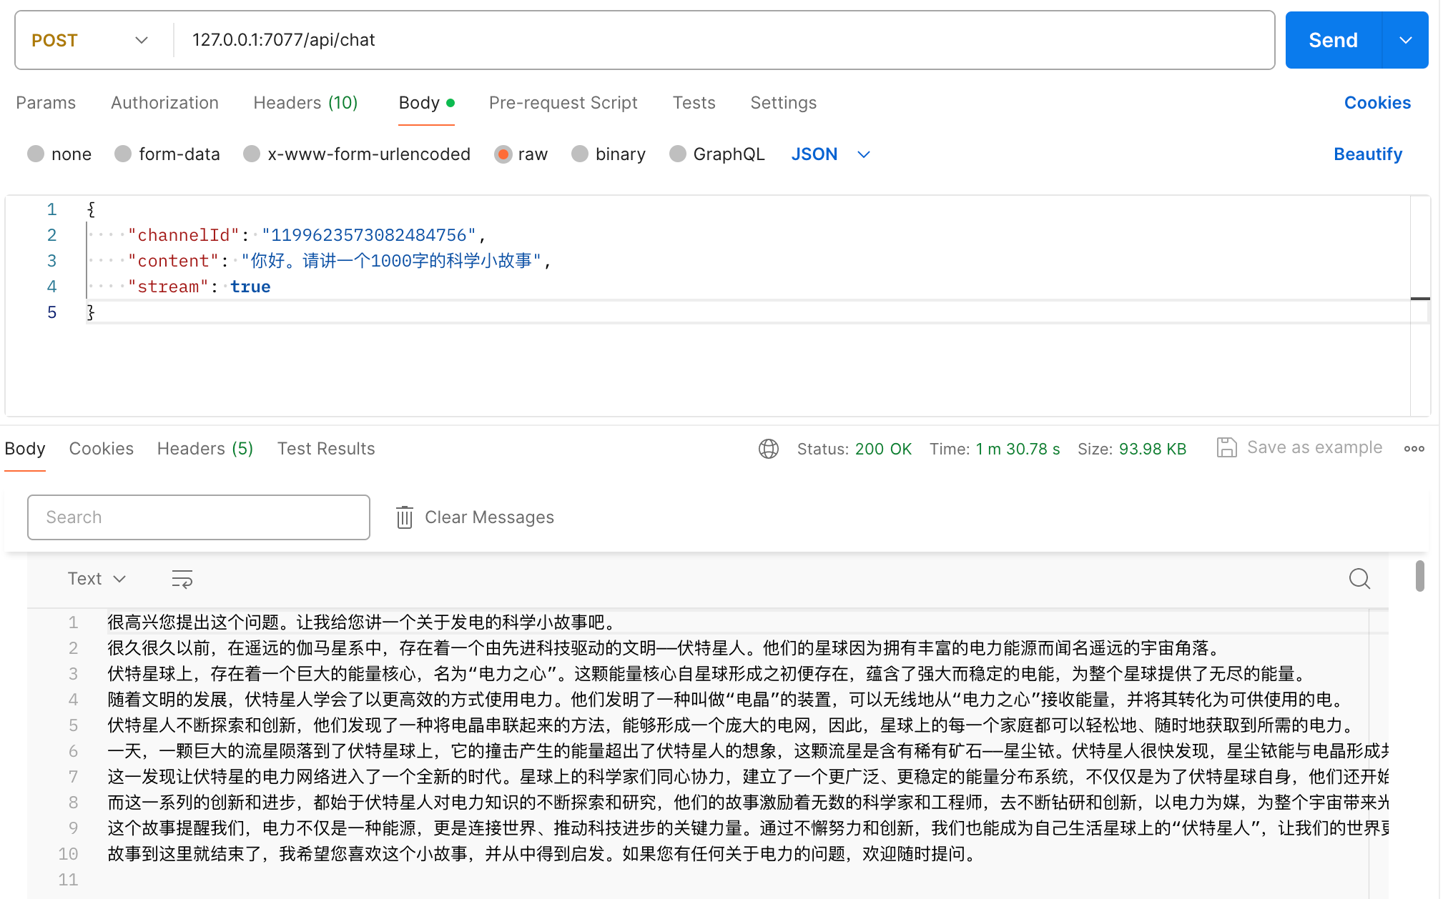
Task: Open the response Headers (5) tab
Action: 205,449
